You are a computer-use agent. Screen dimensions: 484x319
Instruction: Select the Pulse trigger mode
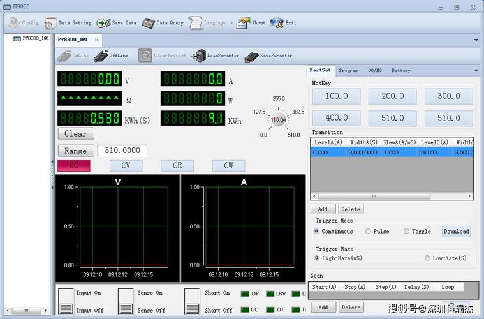[369, 232]
